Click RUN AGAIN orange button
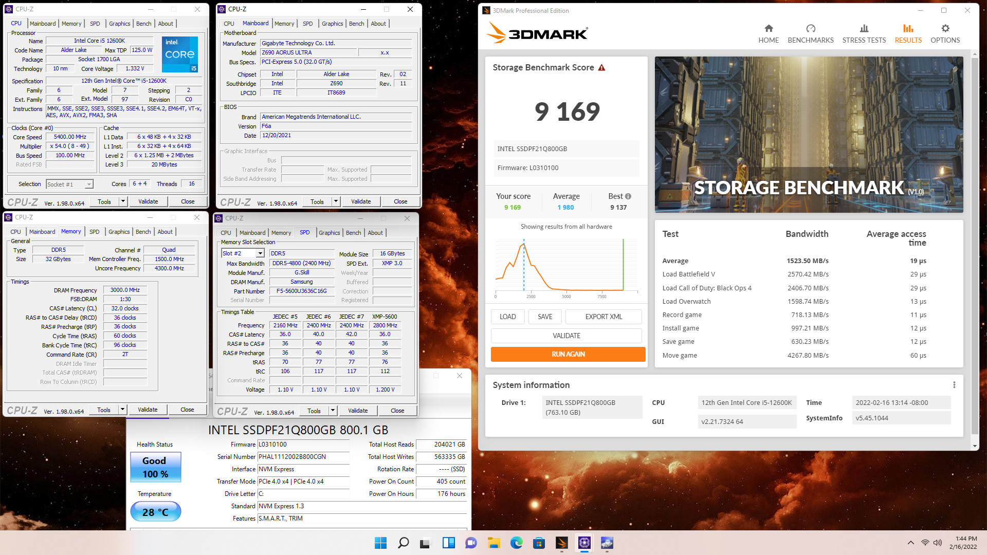987x555 pixels. click(x=568, y=354)
